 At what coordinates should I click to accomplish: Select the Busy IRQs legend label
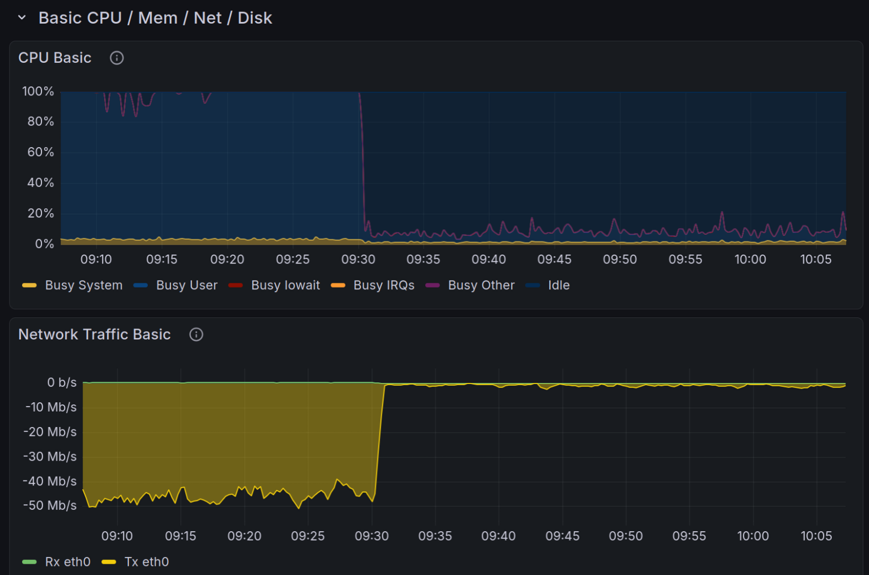pos(384,285)
